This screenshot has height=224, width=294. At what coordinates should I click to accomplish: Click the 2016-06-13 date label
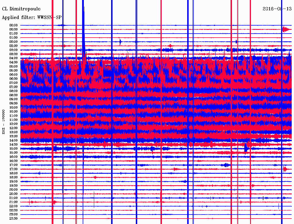pos(277,9)
